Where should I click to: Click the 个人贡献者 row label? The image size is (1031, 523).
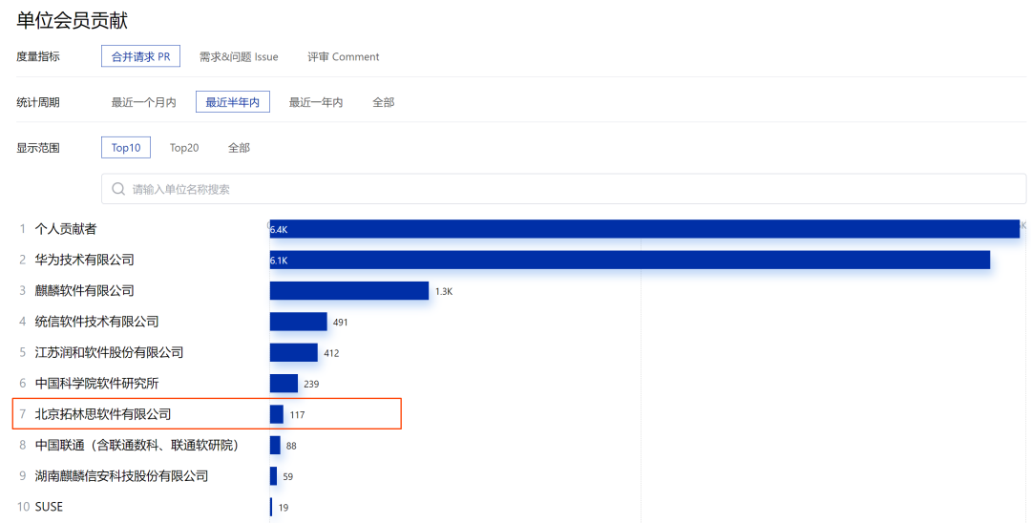(66, 229)
